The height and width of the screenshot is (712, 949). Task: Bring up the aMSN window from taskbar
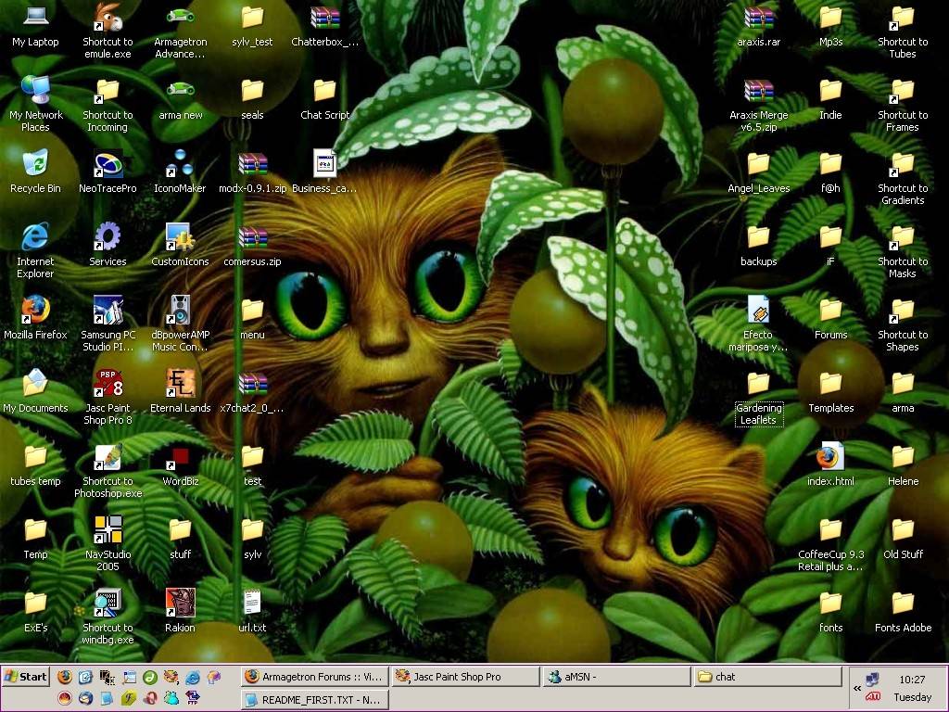tap(615, 677)
